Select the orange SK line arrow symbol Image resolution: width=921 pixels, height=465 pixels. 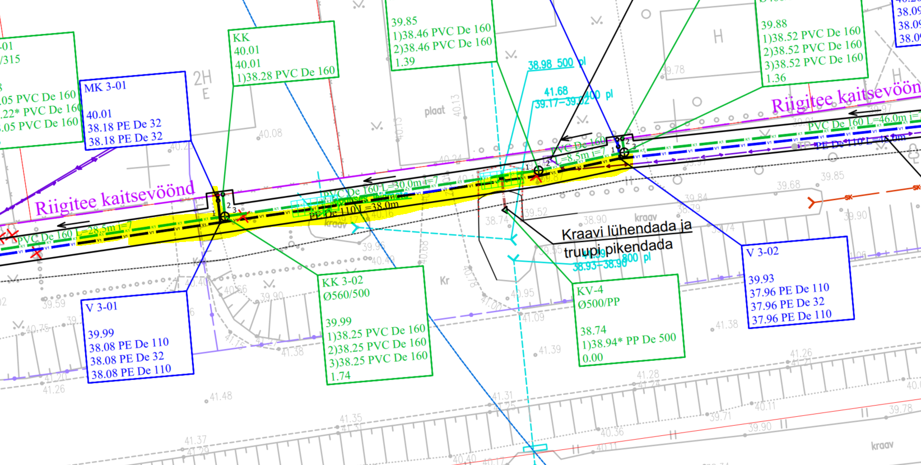pyautogui.click(x=812, y=202)
